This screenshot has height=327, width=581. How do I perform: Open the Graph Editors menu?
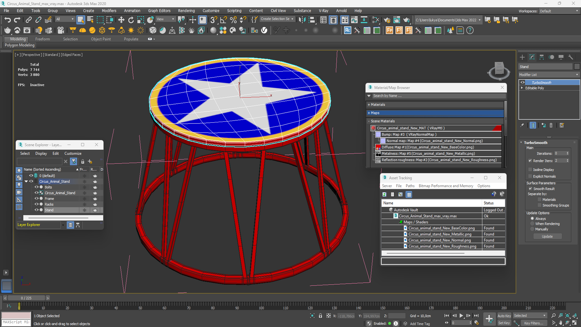(159, 11)
